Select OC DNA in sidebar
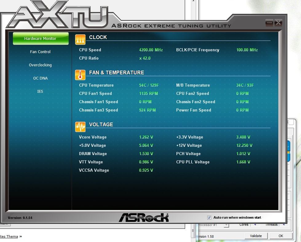This screenshot has height=242, width=301. 40,78
